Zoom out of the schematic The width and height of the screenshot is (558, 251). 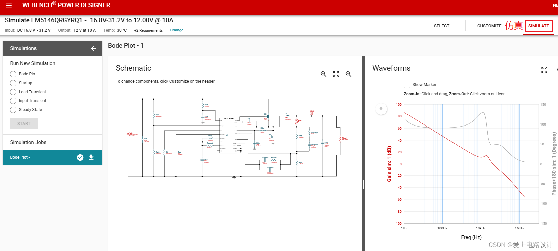pyautogui.click(x=348, y=74)
